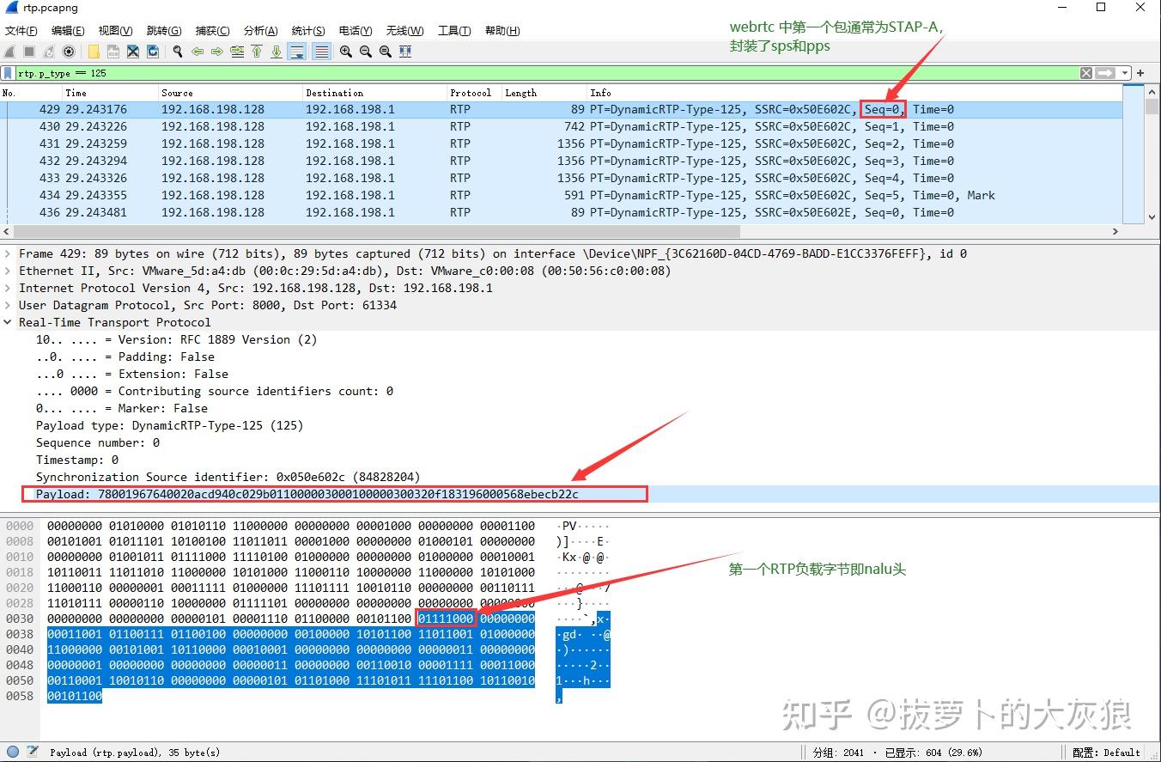Image resolution: width=1161 pixels, height=762 pixels.
Task: Toggle packet list colorization
Action: coord(319,52)
